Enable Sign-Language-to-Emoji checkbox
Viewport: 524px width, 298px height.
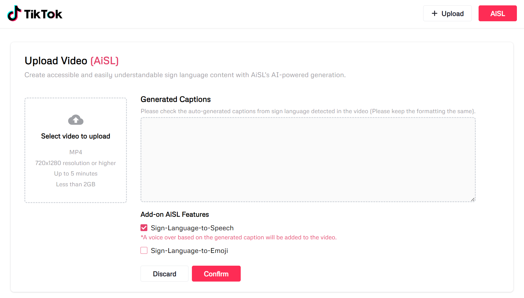pyautogui.click(x=144, y=250)
